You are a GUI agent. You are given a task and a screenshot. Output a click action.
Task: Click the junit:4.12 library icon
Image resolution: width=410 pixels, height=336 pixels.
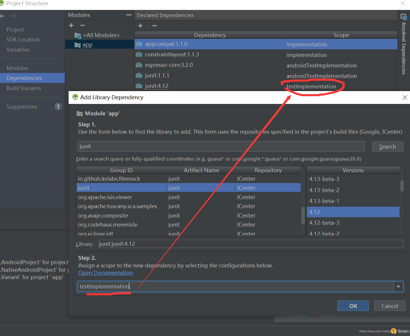139,86
